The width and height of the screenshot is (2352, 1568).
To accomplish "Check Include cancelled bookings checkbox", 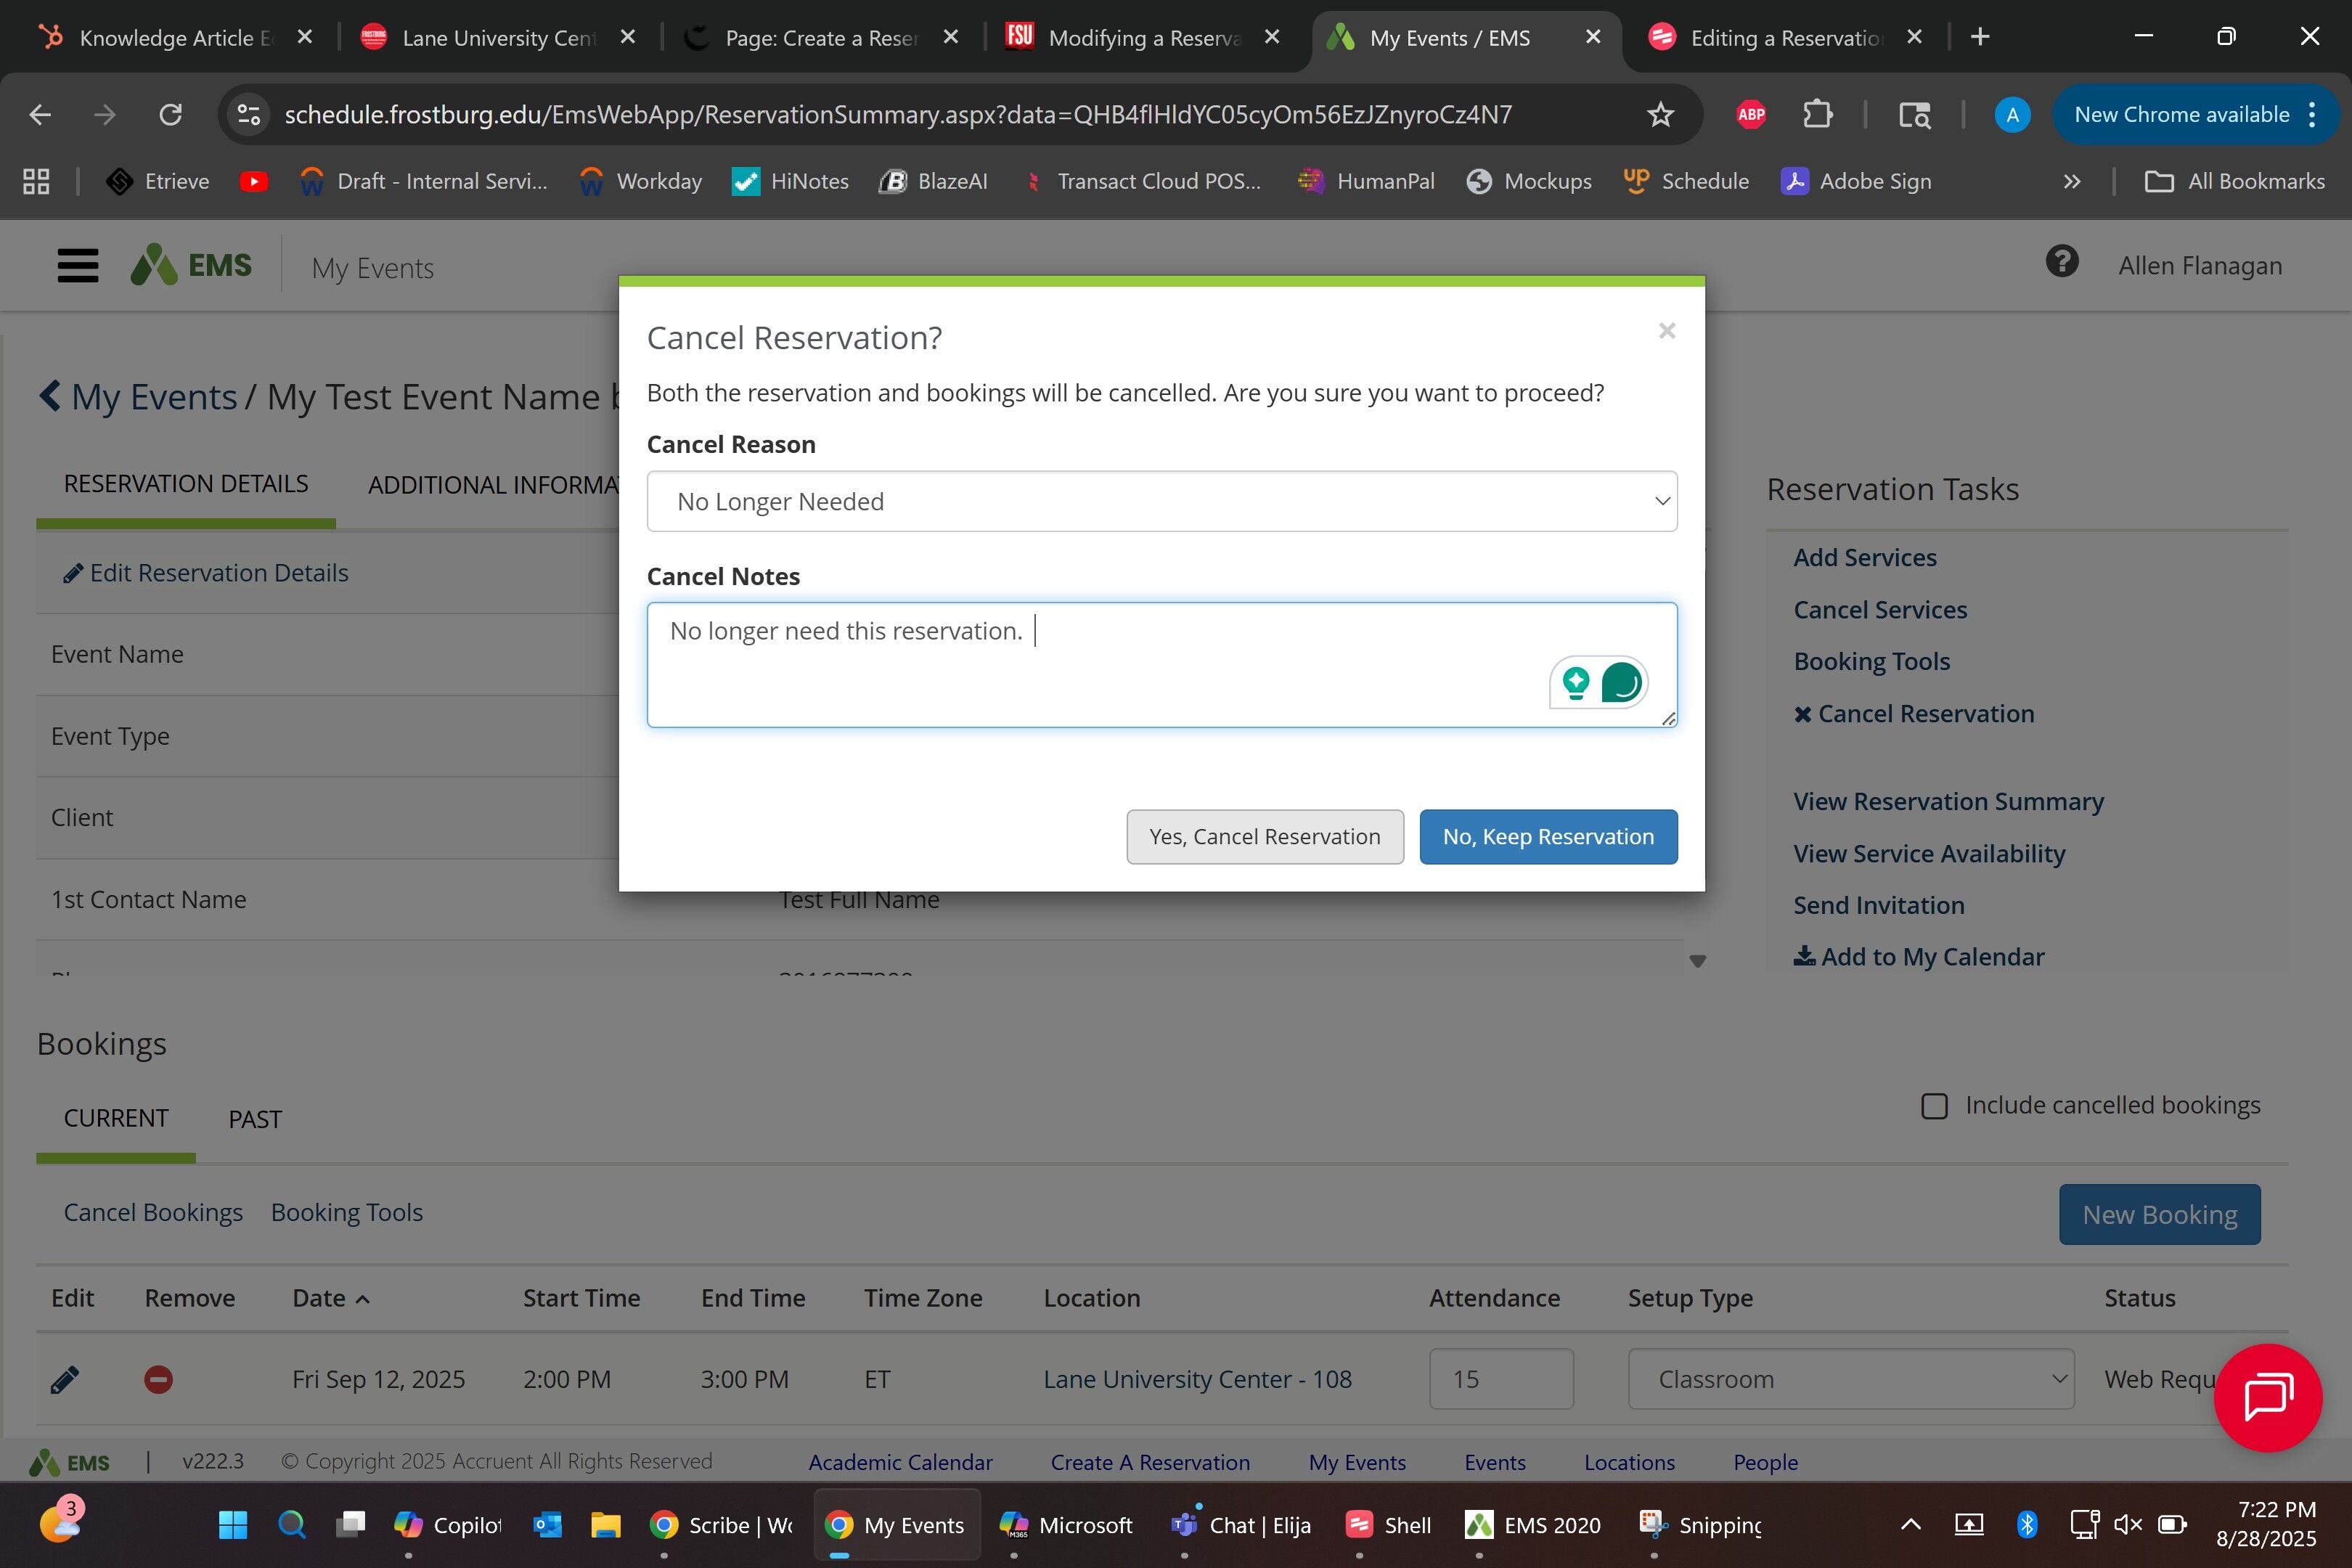I will 1934,1106.
